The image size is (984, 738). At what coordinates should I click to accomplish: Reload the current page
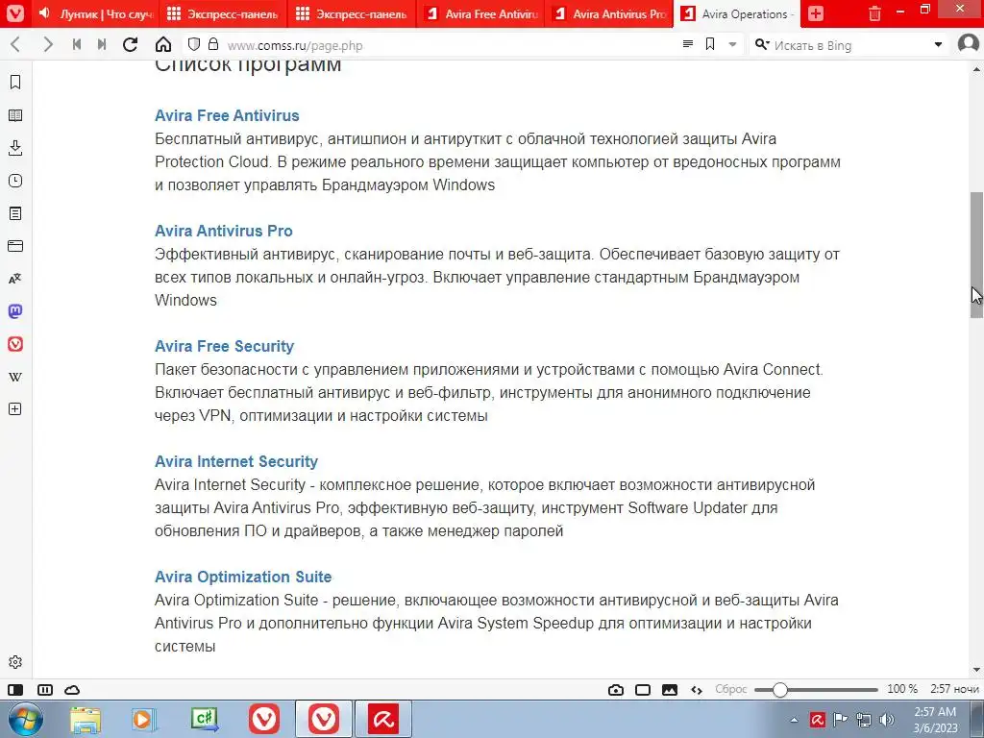pos(130,44)
